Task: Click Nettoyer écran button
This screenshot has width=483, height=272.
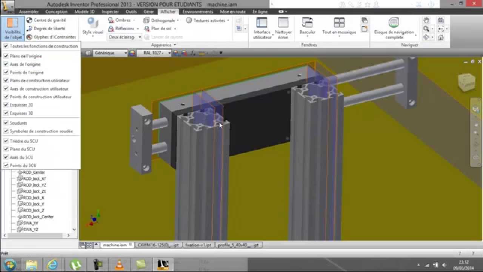Action: [x=283, y=28]
